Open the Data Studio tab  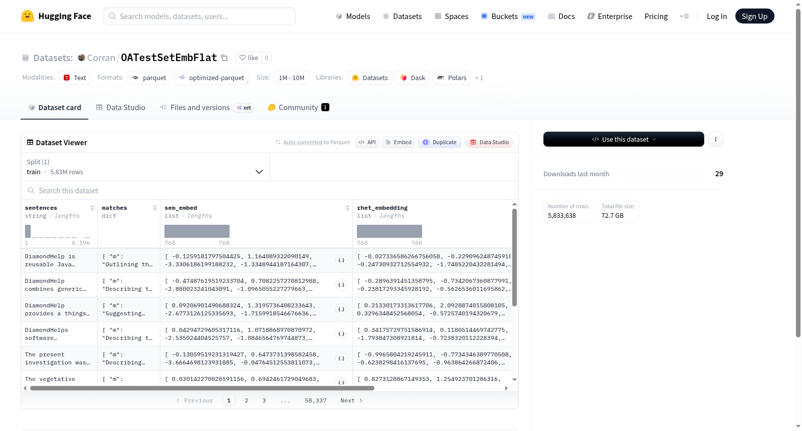pyautogui.click(x=121, y=108)
